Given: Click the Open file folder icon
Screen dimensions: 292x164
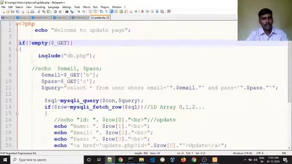Looking at the screenshot, I should [8, 12].
